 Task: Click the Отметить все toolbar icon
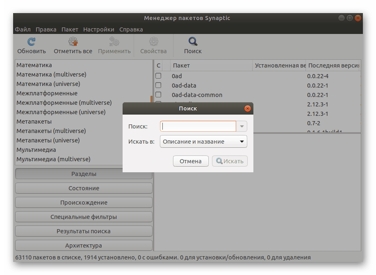click(x=73, y=41)
